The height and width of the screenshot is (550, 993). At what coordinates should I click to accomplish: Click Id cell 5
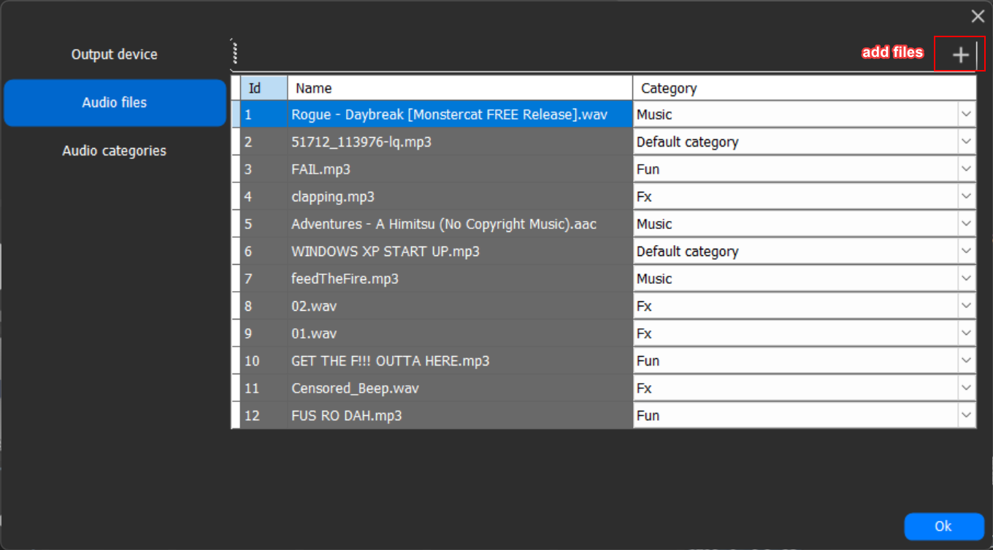[x=264, y=224]
